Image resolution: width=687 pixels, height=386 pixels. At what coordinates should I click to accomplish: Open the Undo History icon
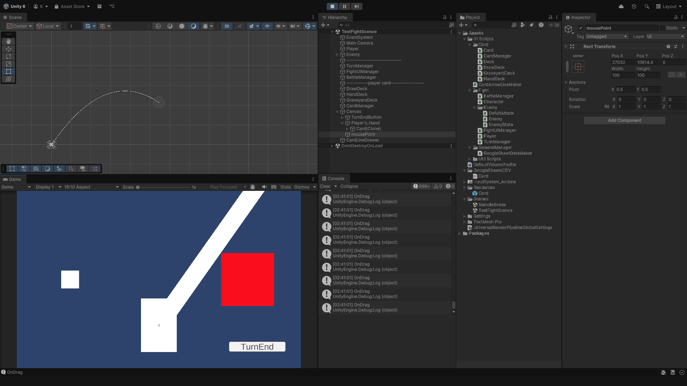[x=634, y=6]
